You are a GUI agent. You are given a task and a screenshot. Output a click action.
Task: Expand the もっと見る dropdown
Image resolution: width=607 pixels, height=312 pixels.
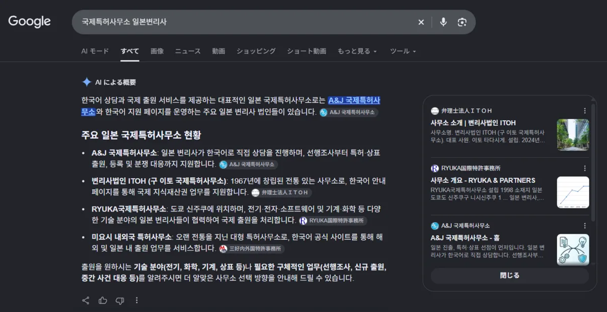coord(357,51)
